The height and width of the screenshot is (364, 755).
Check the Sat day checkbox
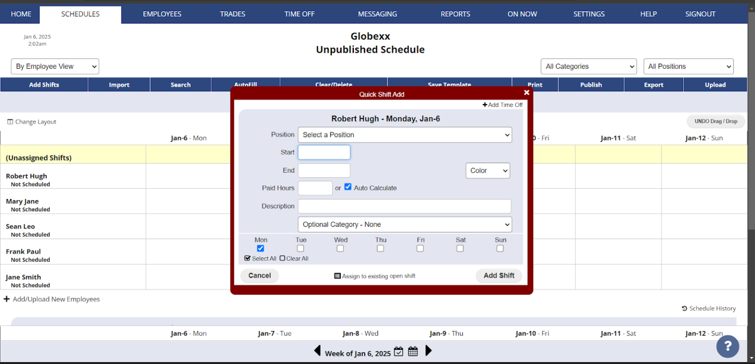coord(460,249)
